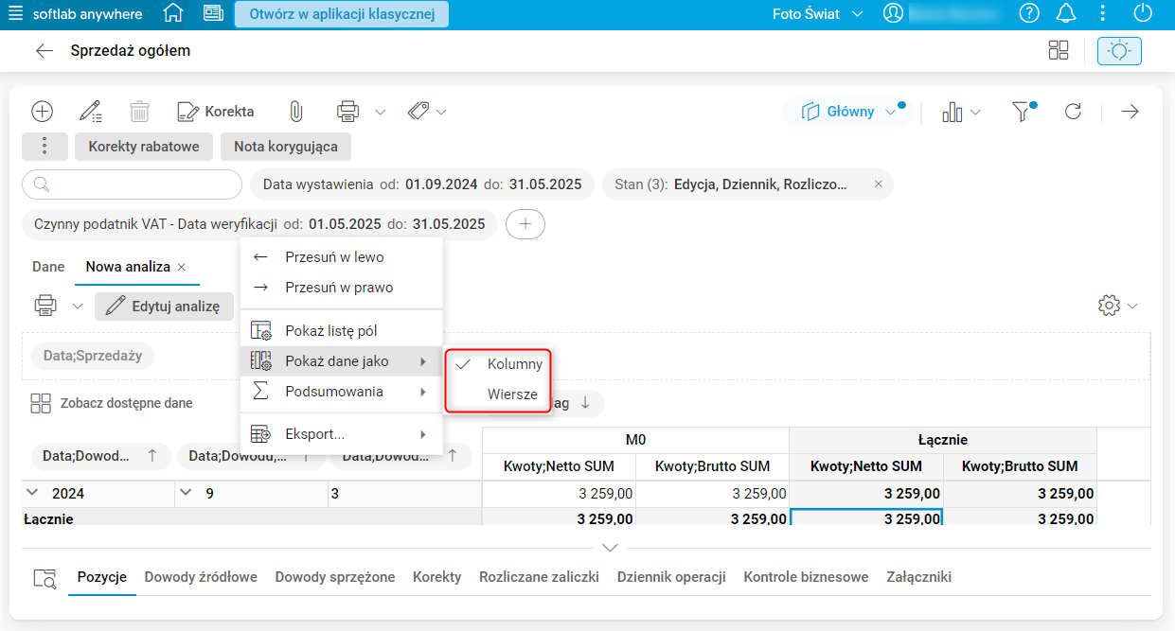Click the Kwoty;Netto SUM header under M0
The width and height of the screenshot is (1175, 631).
(559, 465)
